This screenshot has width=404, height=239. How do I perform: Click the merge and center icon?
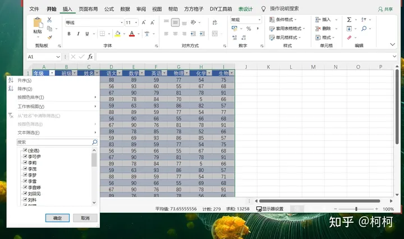click(x=215, y=34)
